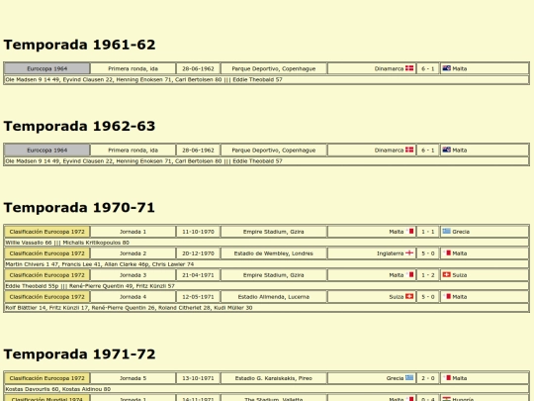The height and width of the screenshot is (401, 534).
Task: Click the England flag beside Inglaterra
Action: 409,253
